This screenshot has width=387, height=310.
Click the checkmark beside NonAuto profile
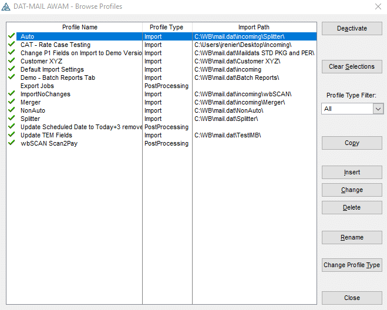pyautogui.click(x=11, y=110)
